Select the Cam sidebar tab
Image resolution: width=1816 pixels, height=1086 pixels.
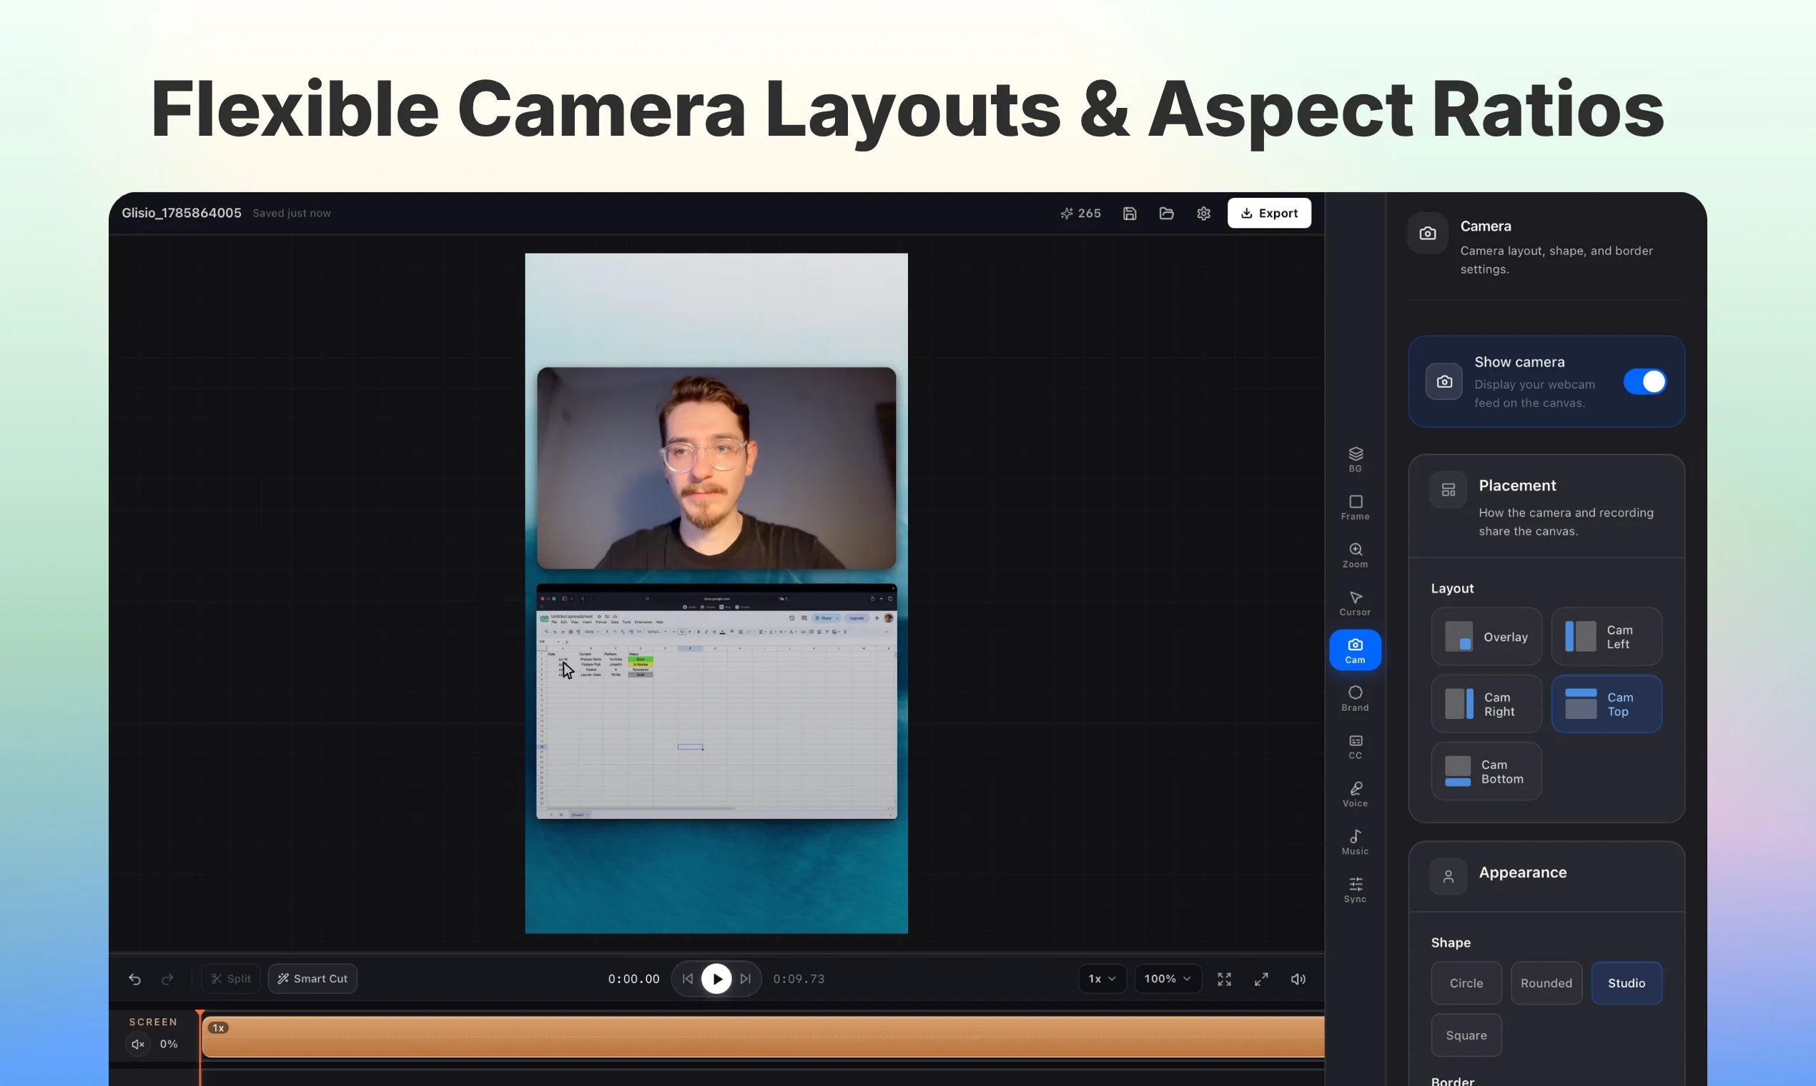tap(1355, 650)
